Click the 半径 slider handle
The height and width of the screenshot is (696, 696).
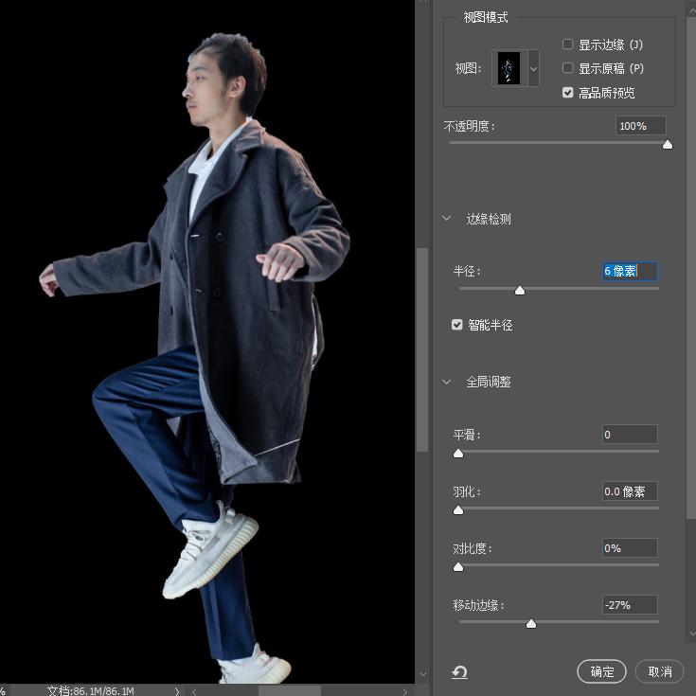click(519, 291)
